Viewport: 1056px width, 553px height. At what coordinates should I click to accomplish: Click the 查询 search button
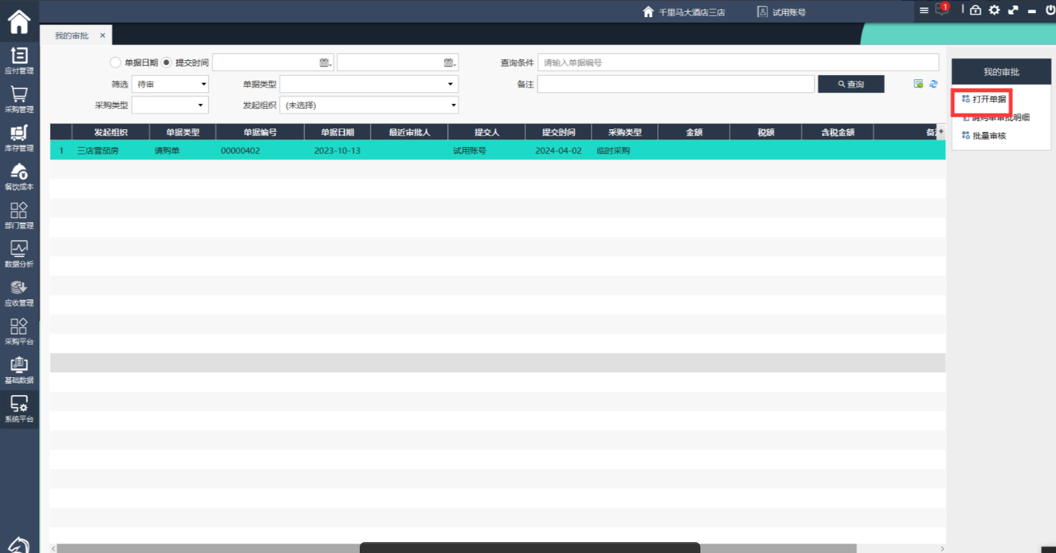pyautogui.click(x=851, y=84)
